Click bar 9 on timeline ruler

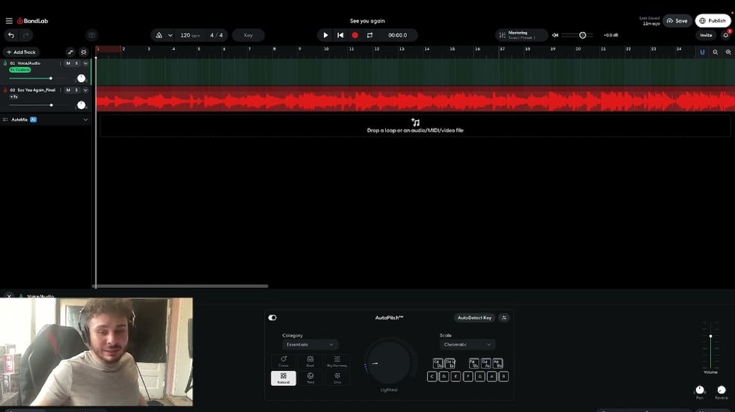(x=300, y=49)
